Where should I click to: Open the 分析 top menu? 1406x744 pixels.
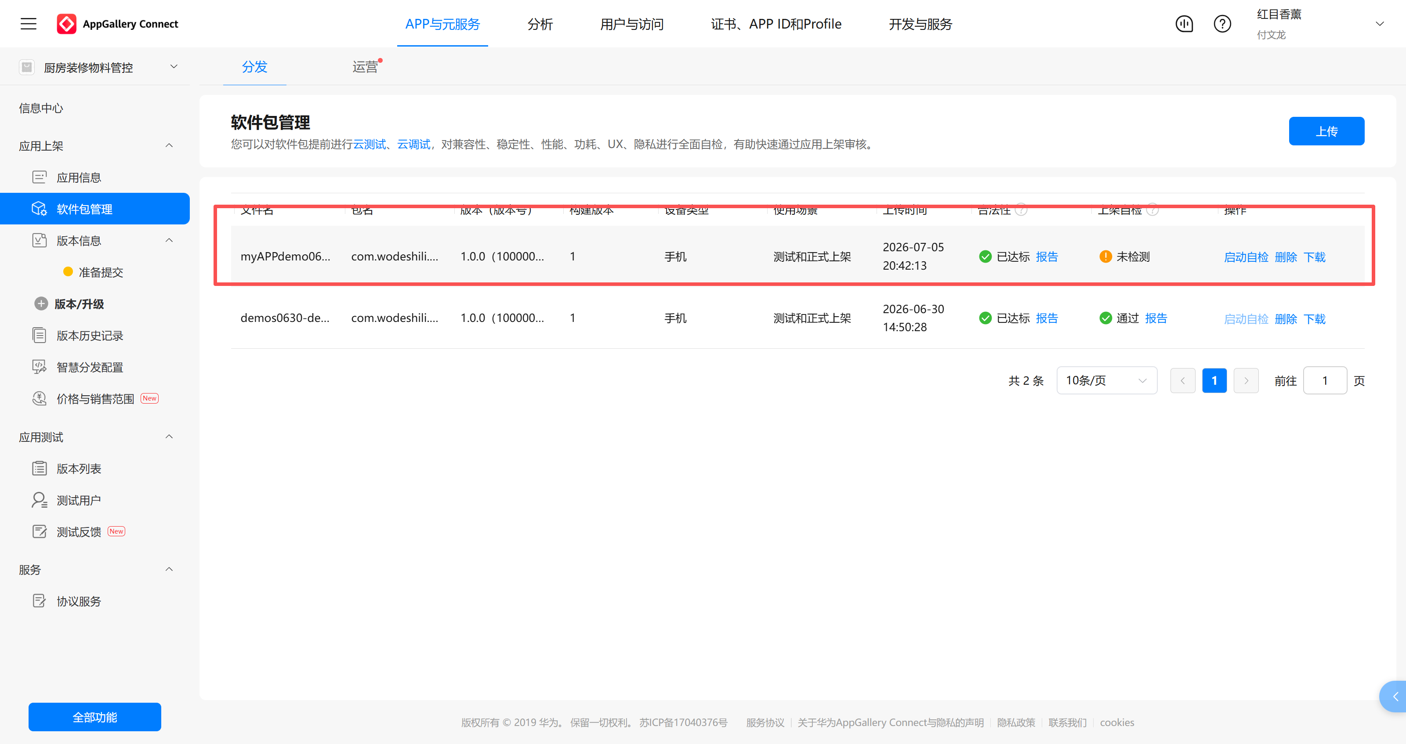pos(540,24)
